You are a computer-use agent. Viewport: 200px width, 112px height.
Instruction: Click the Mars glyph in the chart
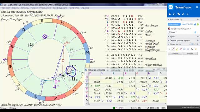point(66,44)
